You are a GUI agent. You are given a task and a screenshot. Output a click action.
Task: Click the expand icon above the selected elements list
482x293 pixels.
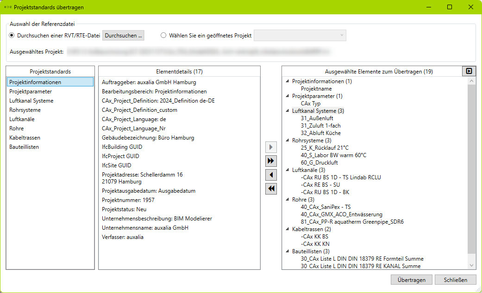click(x=469, y=71)
